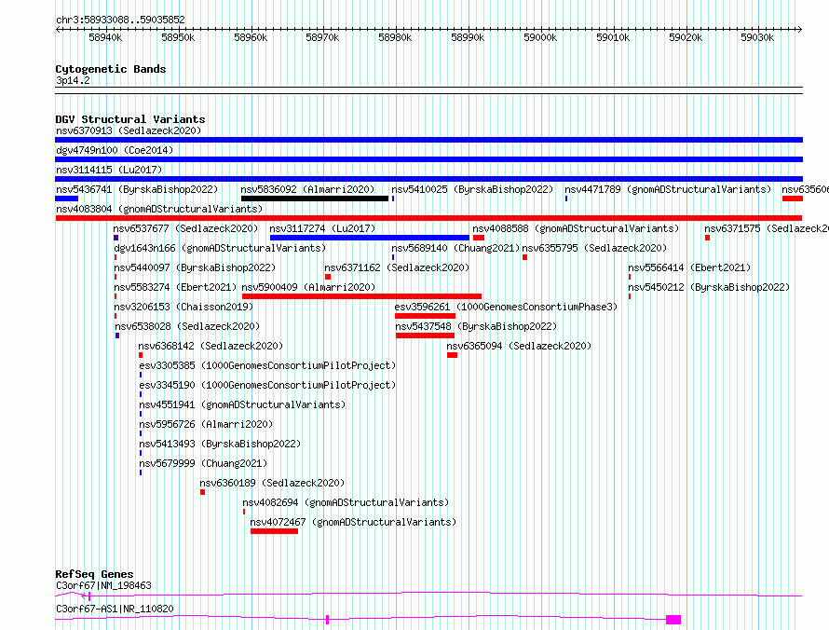
Task: Click nsv6365094 (Sedlazeck2020) label
Action: (519, 346)
